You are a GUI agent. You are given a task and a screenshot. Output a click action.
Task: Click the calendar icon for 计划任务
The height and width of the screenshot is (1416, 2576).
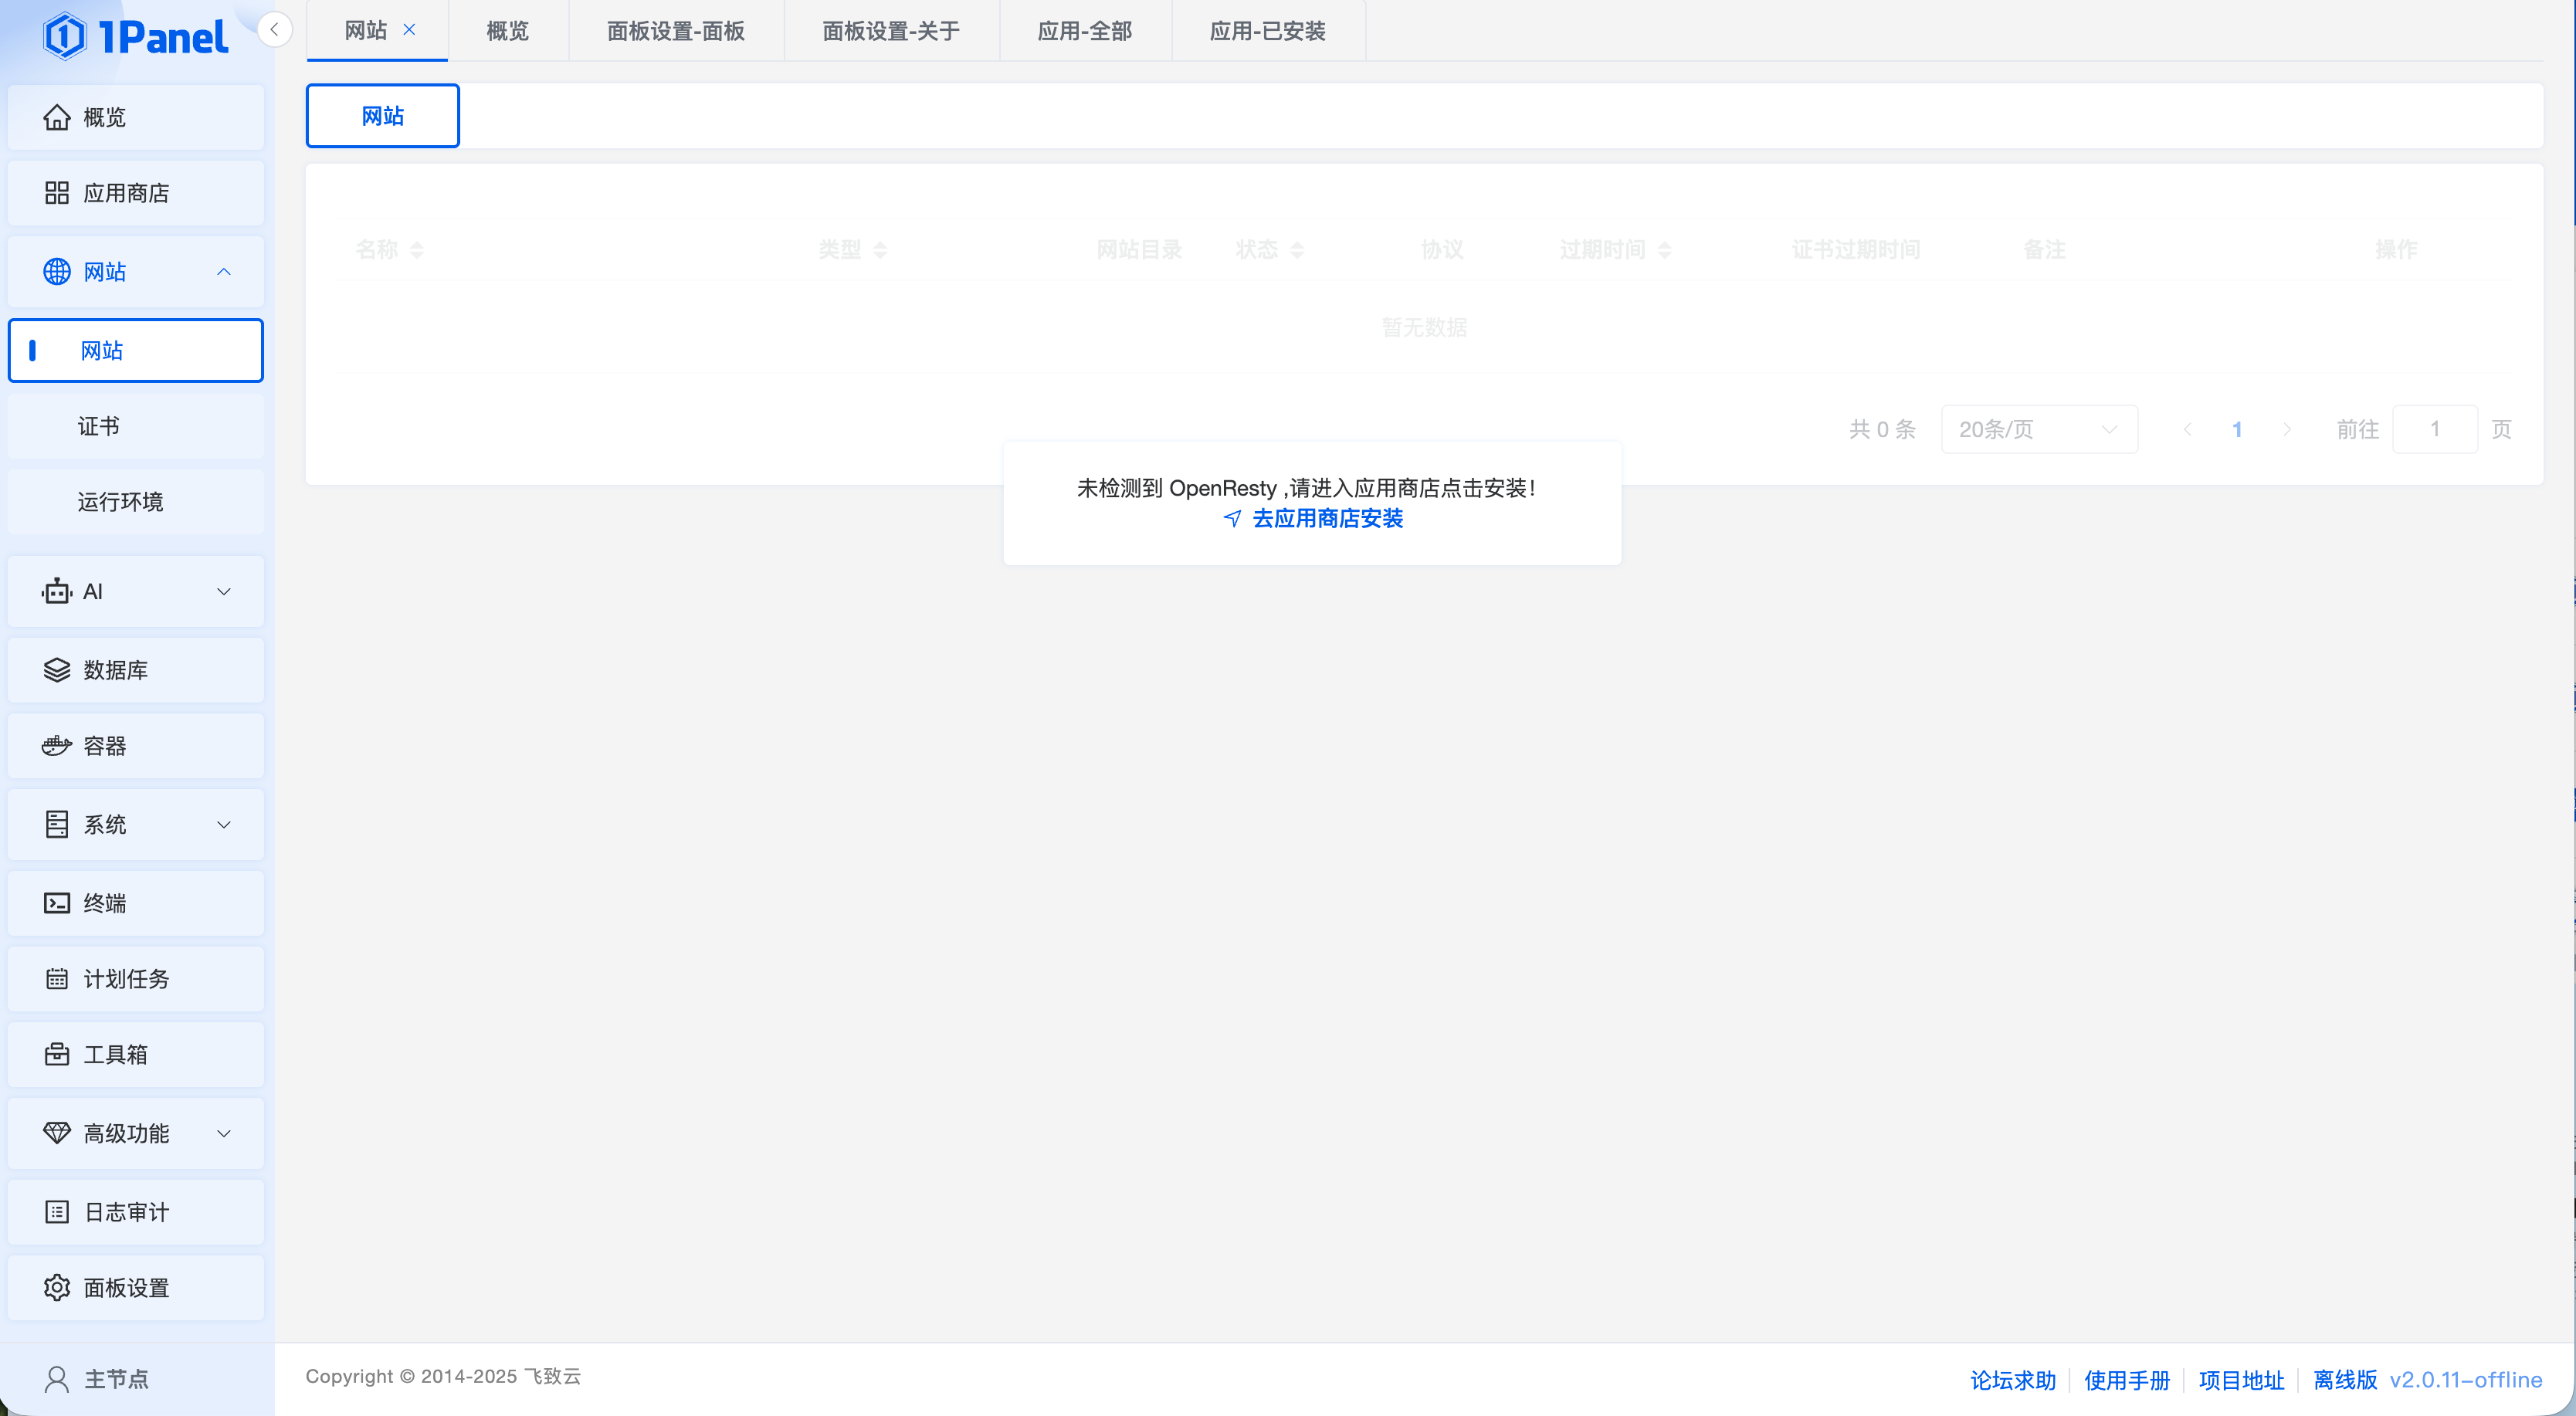coord(57,979)
